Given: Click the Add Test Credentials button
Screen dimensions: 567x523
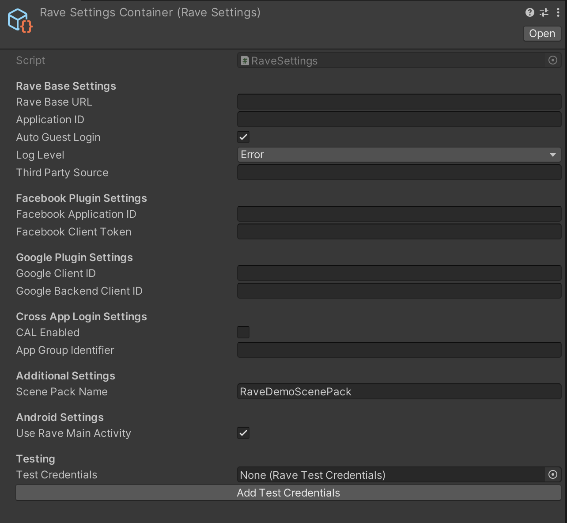Looking at the screenshot, I should coord(288,493).
